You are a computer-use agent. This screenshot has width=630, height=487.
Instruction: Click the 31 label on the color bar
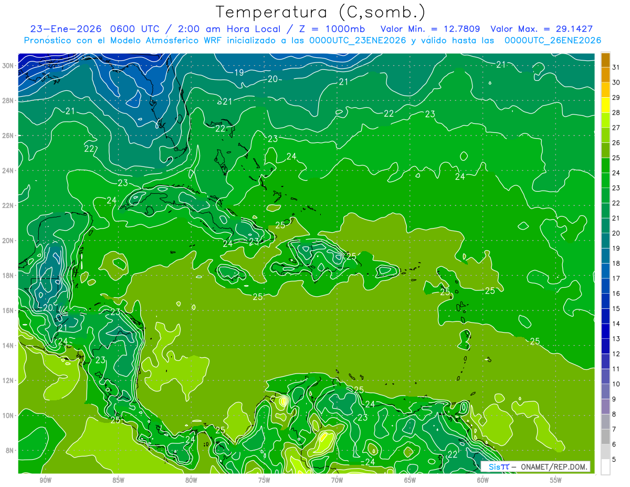pos(616,67)
